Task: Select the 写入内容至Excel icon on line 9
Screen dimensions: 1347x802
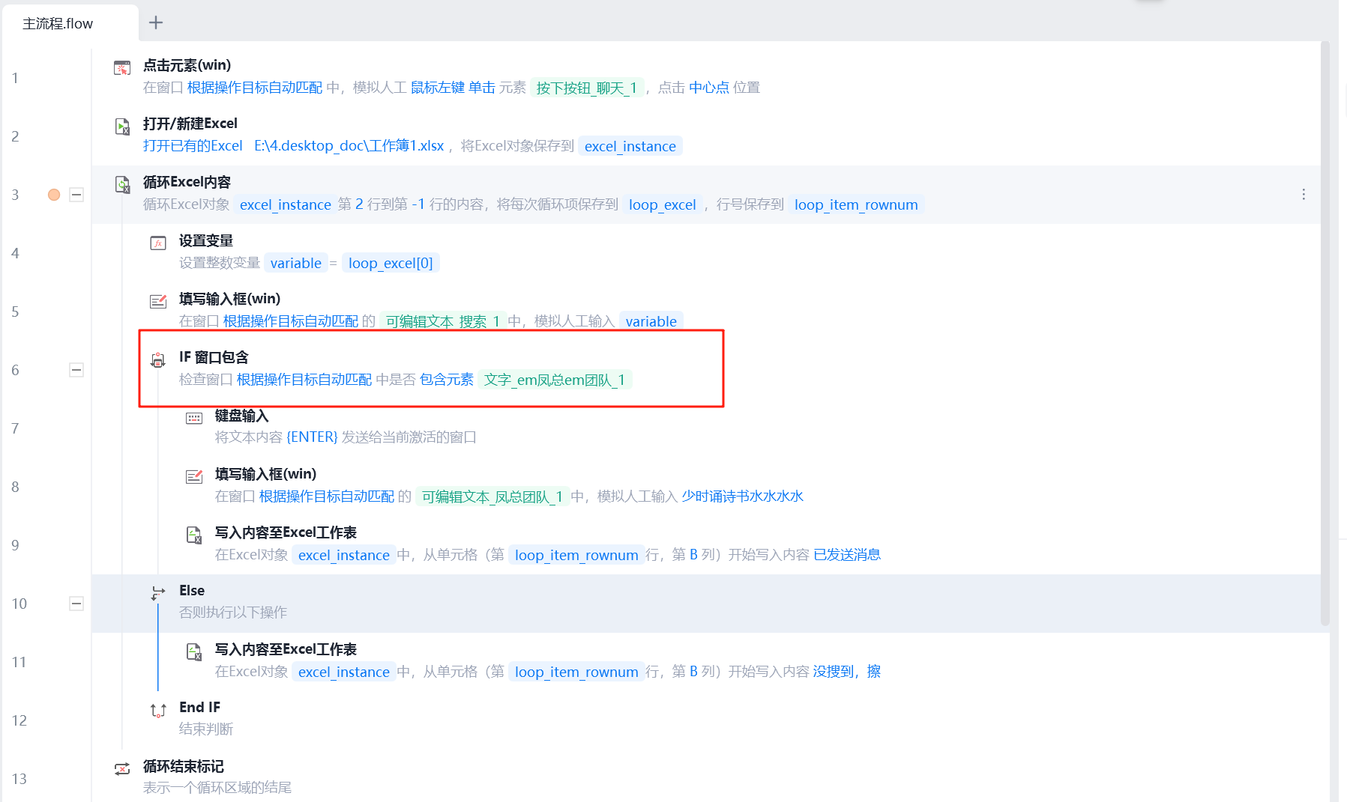Action: [194, 535]
